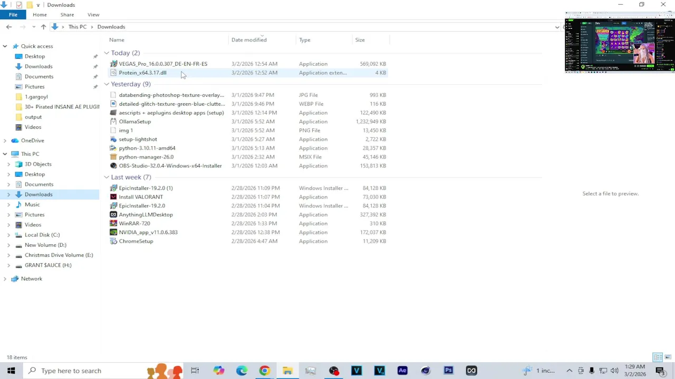Show hidden system tray icons
Viewport: 675px width, 379px height.
[569, 371]
